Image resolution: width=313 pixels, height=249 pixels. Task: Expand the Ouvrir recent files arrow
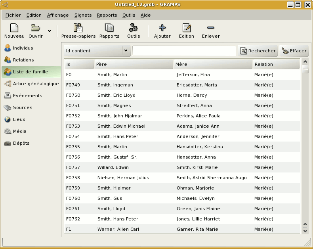(x=49, y=31)
